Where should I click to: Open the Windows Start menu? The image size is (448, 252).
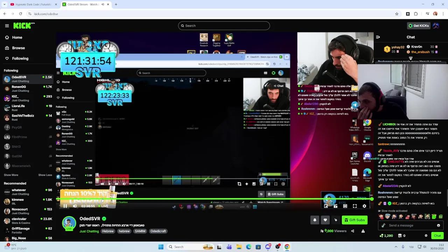161,247
